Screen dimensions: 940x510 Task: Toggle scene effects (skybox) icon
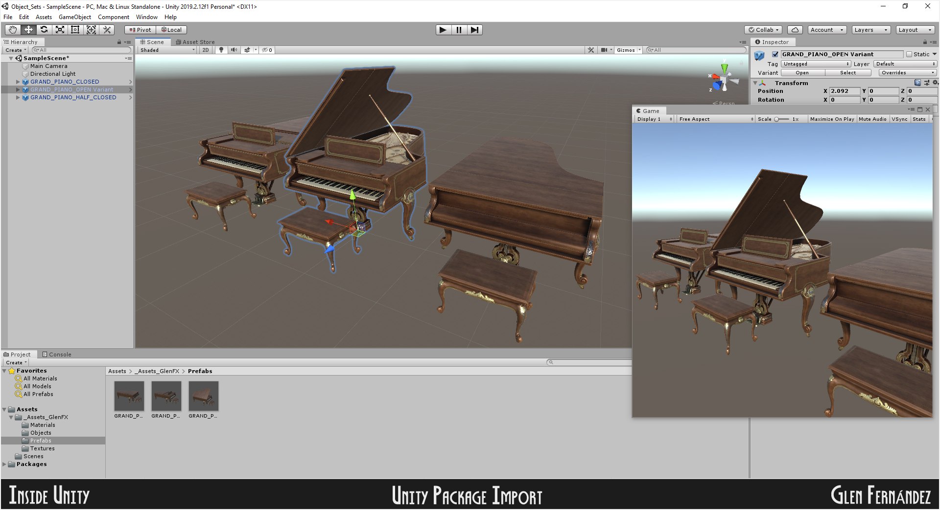[x=247, y=50]
